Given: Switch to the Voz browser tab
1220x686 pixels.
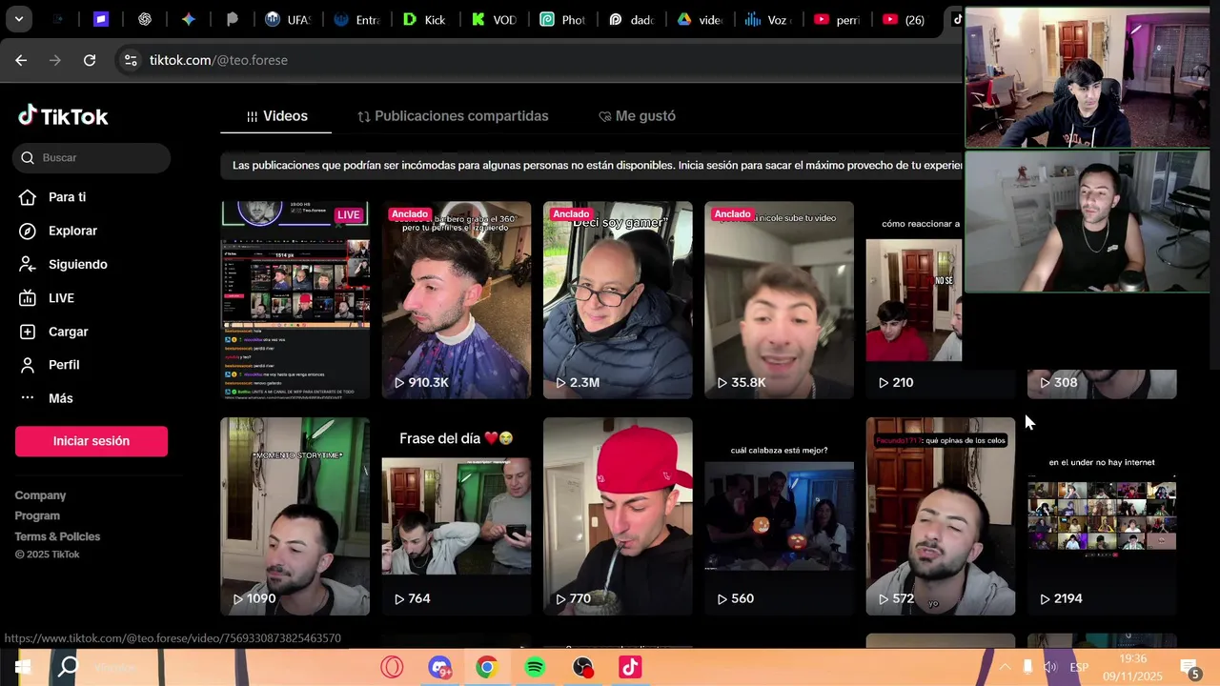Looking at the screenshot, I should 768,19.
